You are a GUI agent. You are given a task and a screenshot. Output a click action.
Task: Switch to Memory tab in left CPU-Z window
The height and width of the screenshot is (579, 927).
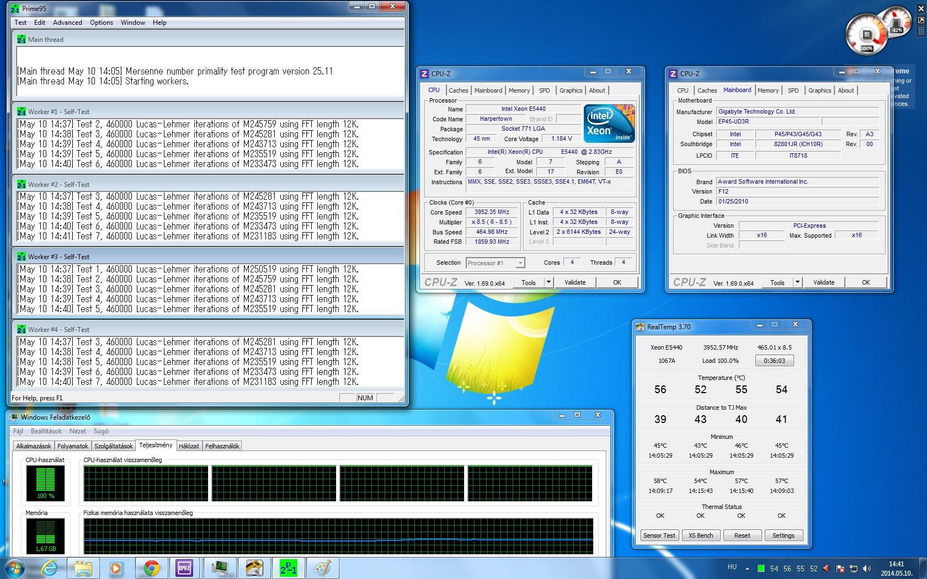[519, 90]
